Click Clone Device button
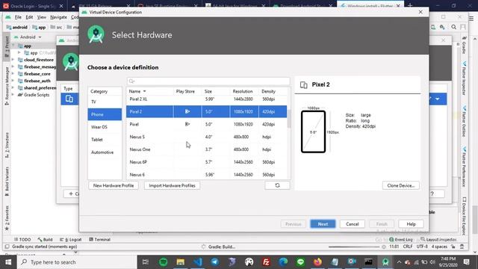478x269 pixels. coord(401,185)
